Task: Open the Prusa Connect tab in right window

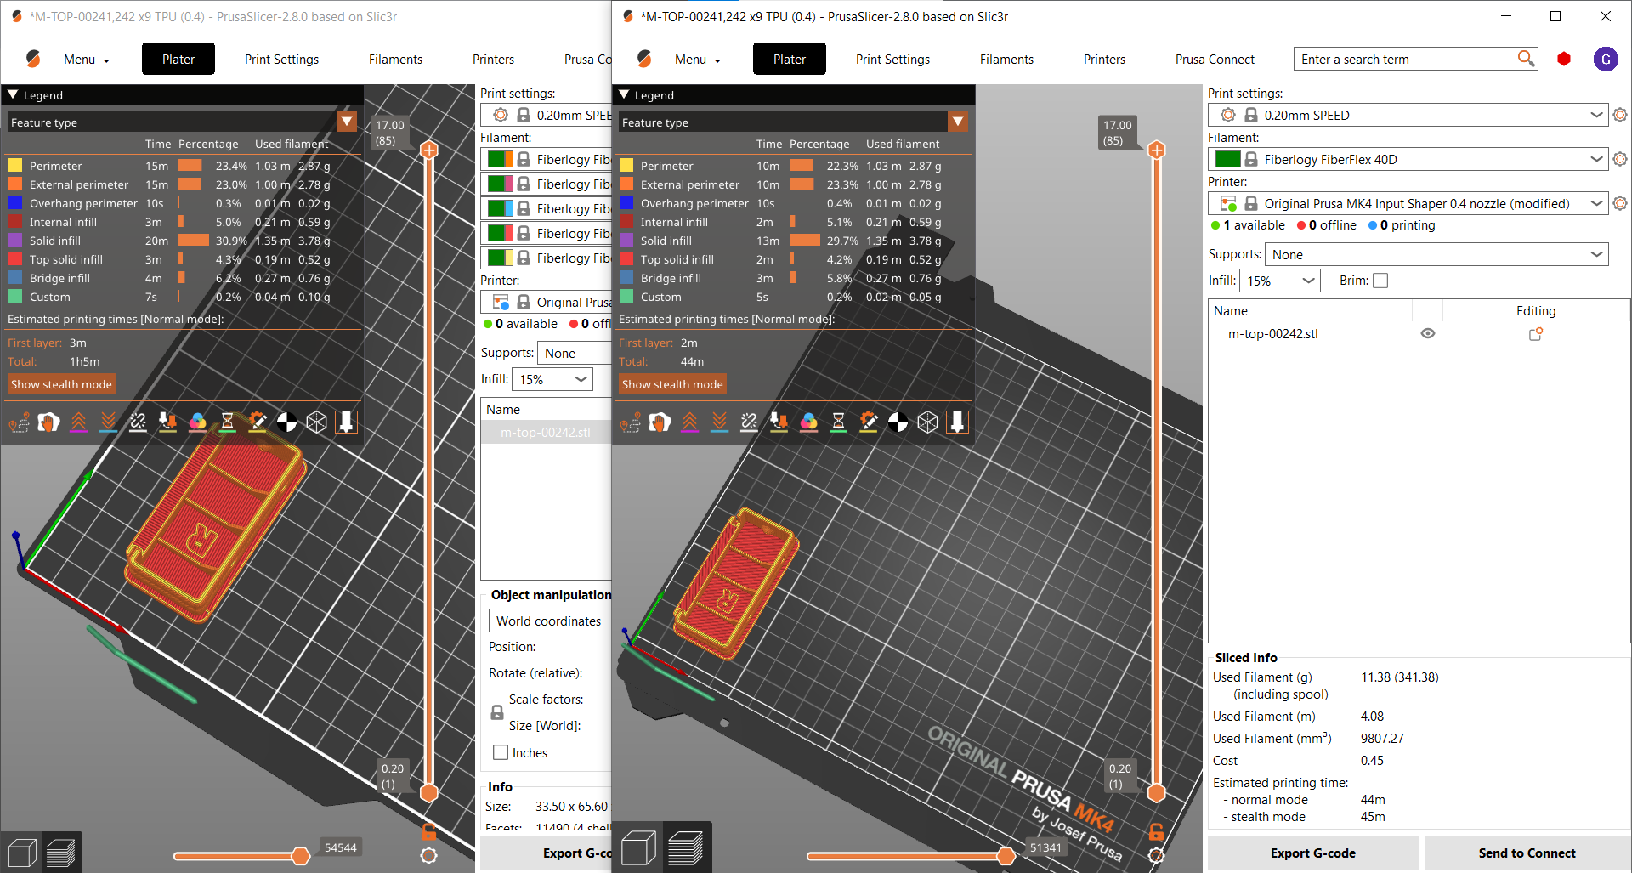Action: pos(1215,59)
